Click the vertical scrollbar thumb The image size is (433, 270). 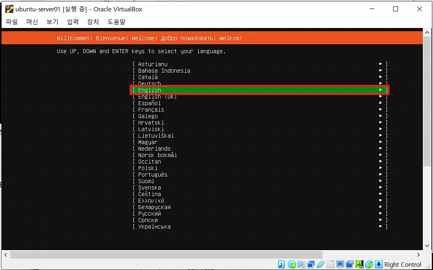pyautogui.click(x=427, y=102)
